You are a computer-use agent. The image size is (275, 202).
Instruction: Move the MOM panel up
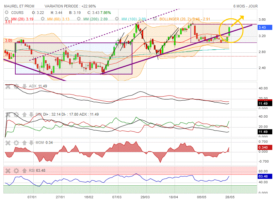click(x=25, y=143)
